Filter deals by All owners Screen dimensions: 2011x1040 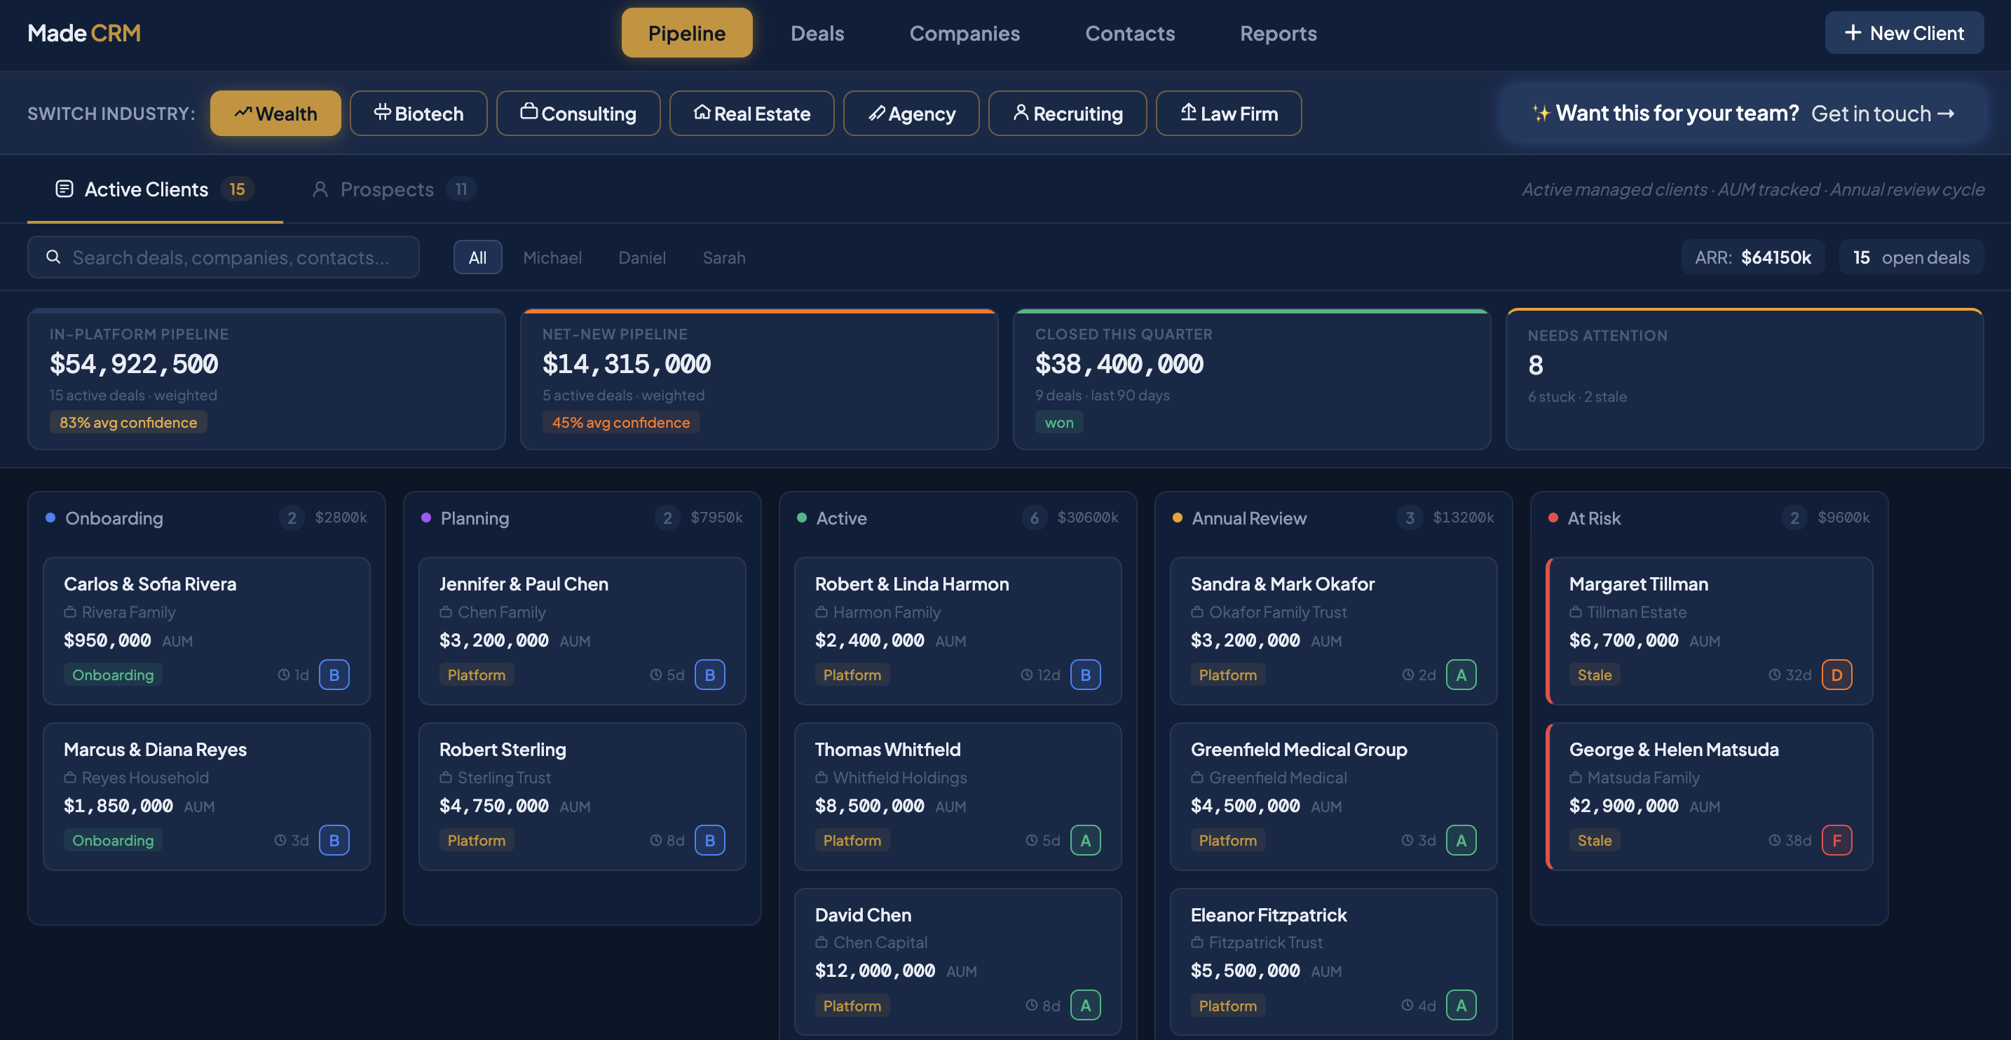click(477, 257)
